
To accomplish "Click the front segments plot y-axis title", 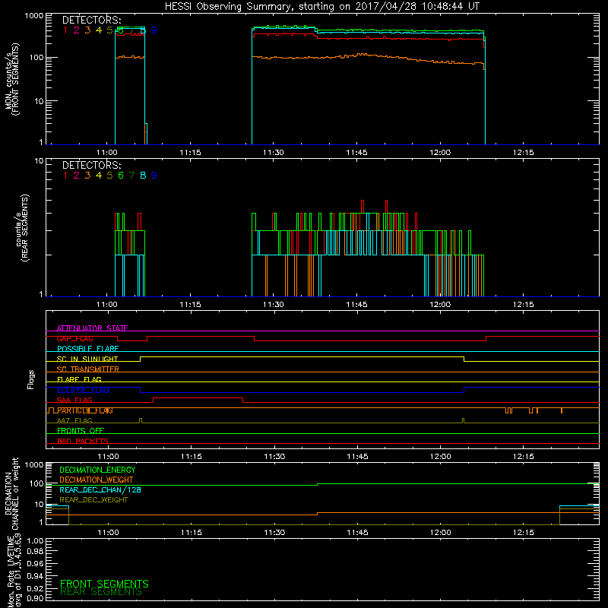I will click(x=12, y=80).
